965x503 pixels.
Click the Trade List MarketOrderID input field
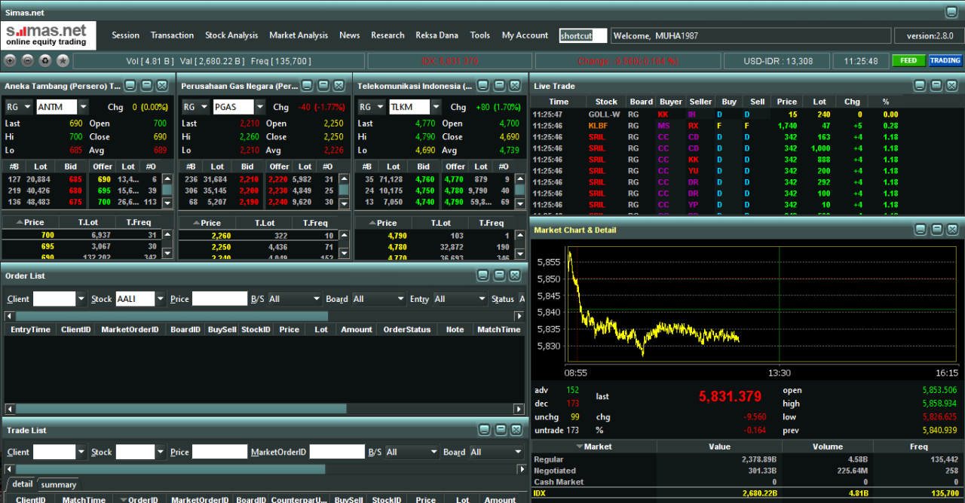(x=337, y=452)
